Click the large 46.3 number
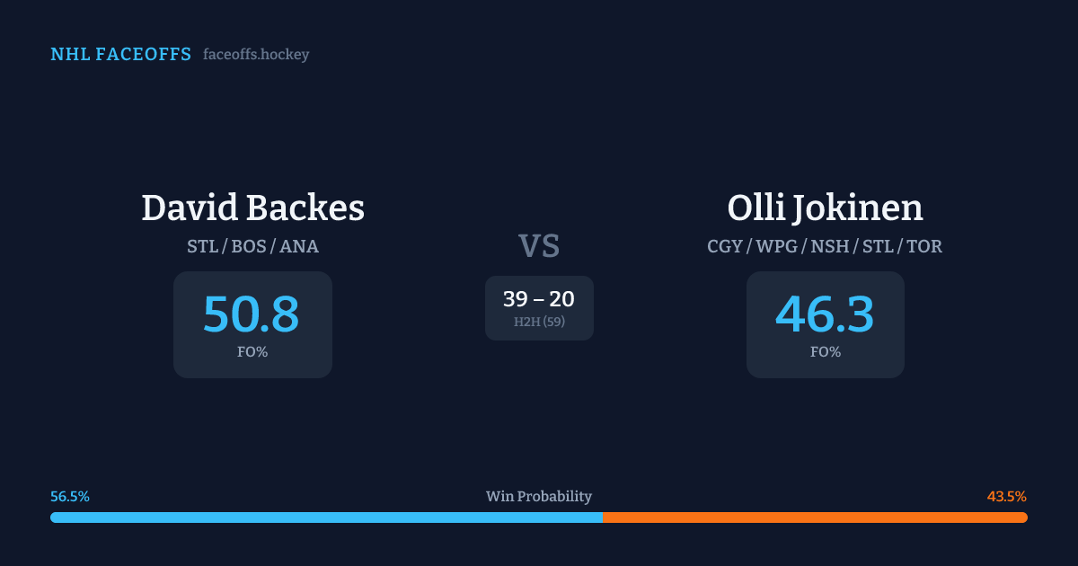Viewport: 1078px width, 566px height. (x=825, y=314)
